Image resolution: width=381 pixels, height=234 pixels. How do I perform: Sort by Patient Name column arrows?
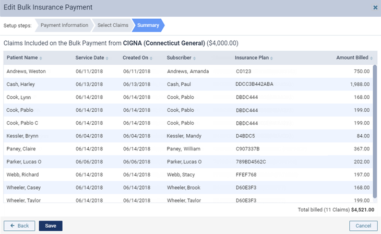point(41,58)
